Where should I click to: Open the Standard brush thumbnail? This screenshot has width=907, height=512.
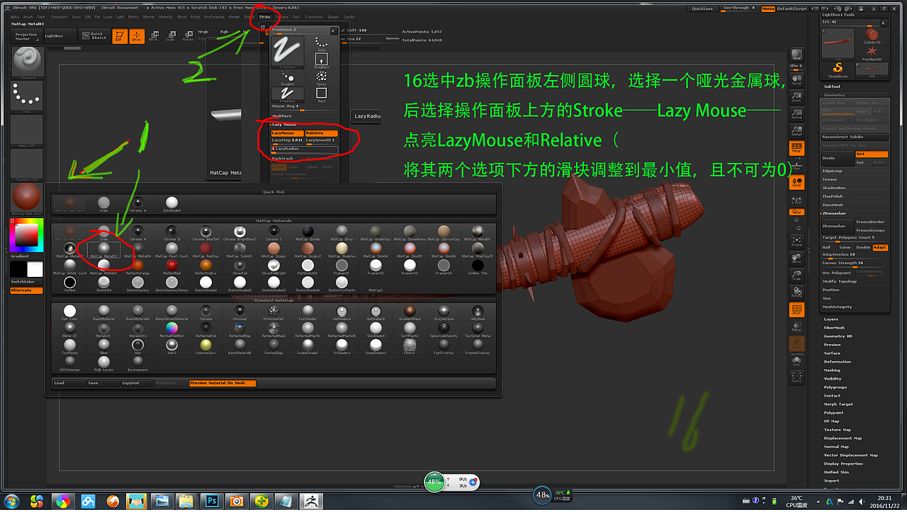click(28, 62)
